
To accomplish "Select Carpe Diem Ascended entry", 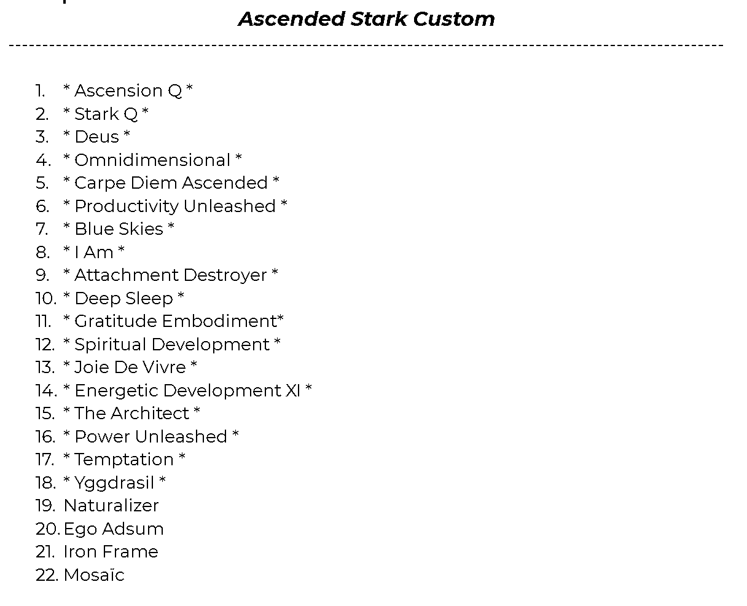I will [171, 183].
